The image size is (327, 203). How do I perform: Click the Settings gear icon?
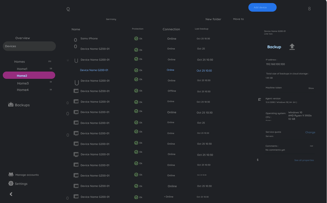click(11, 184)
